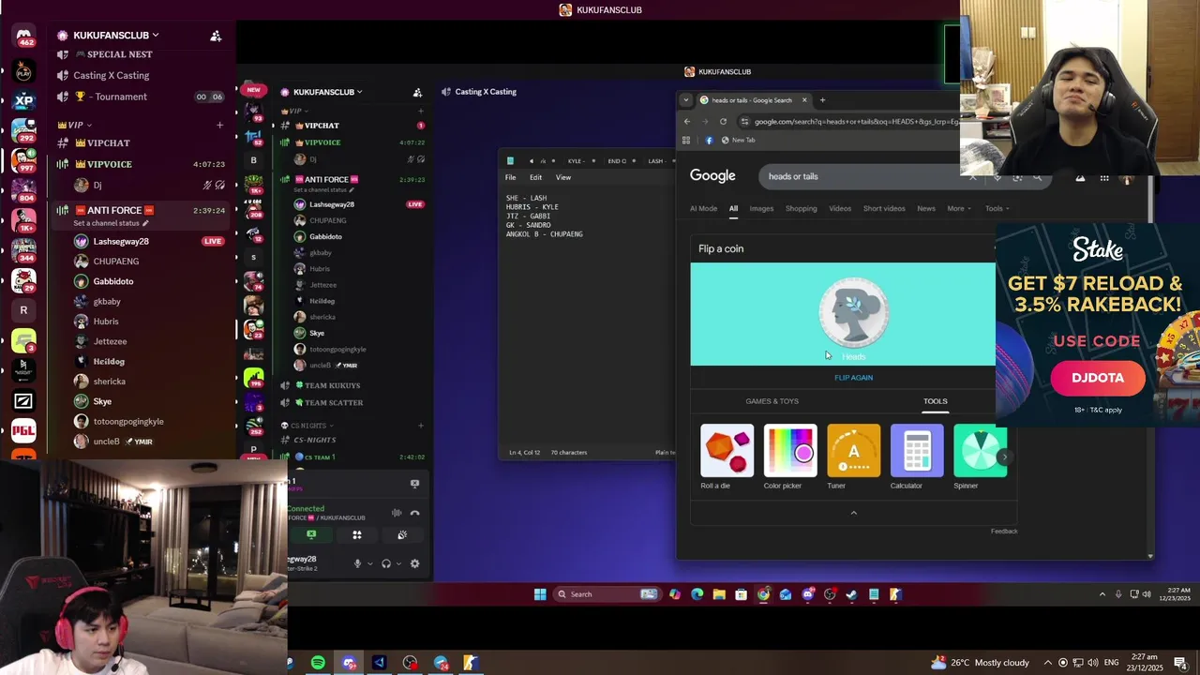Viewport: 1200px width, 675px height.
Task: Open Chrome apps shortcut in bookmarks bar
Action: [x=686, y=140]
